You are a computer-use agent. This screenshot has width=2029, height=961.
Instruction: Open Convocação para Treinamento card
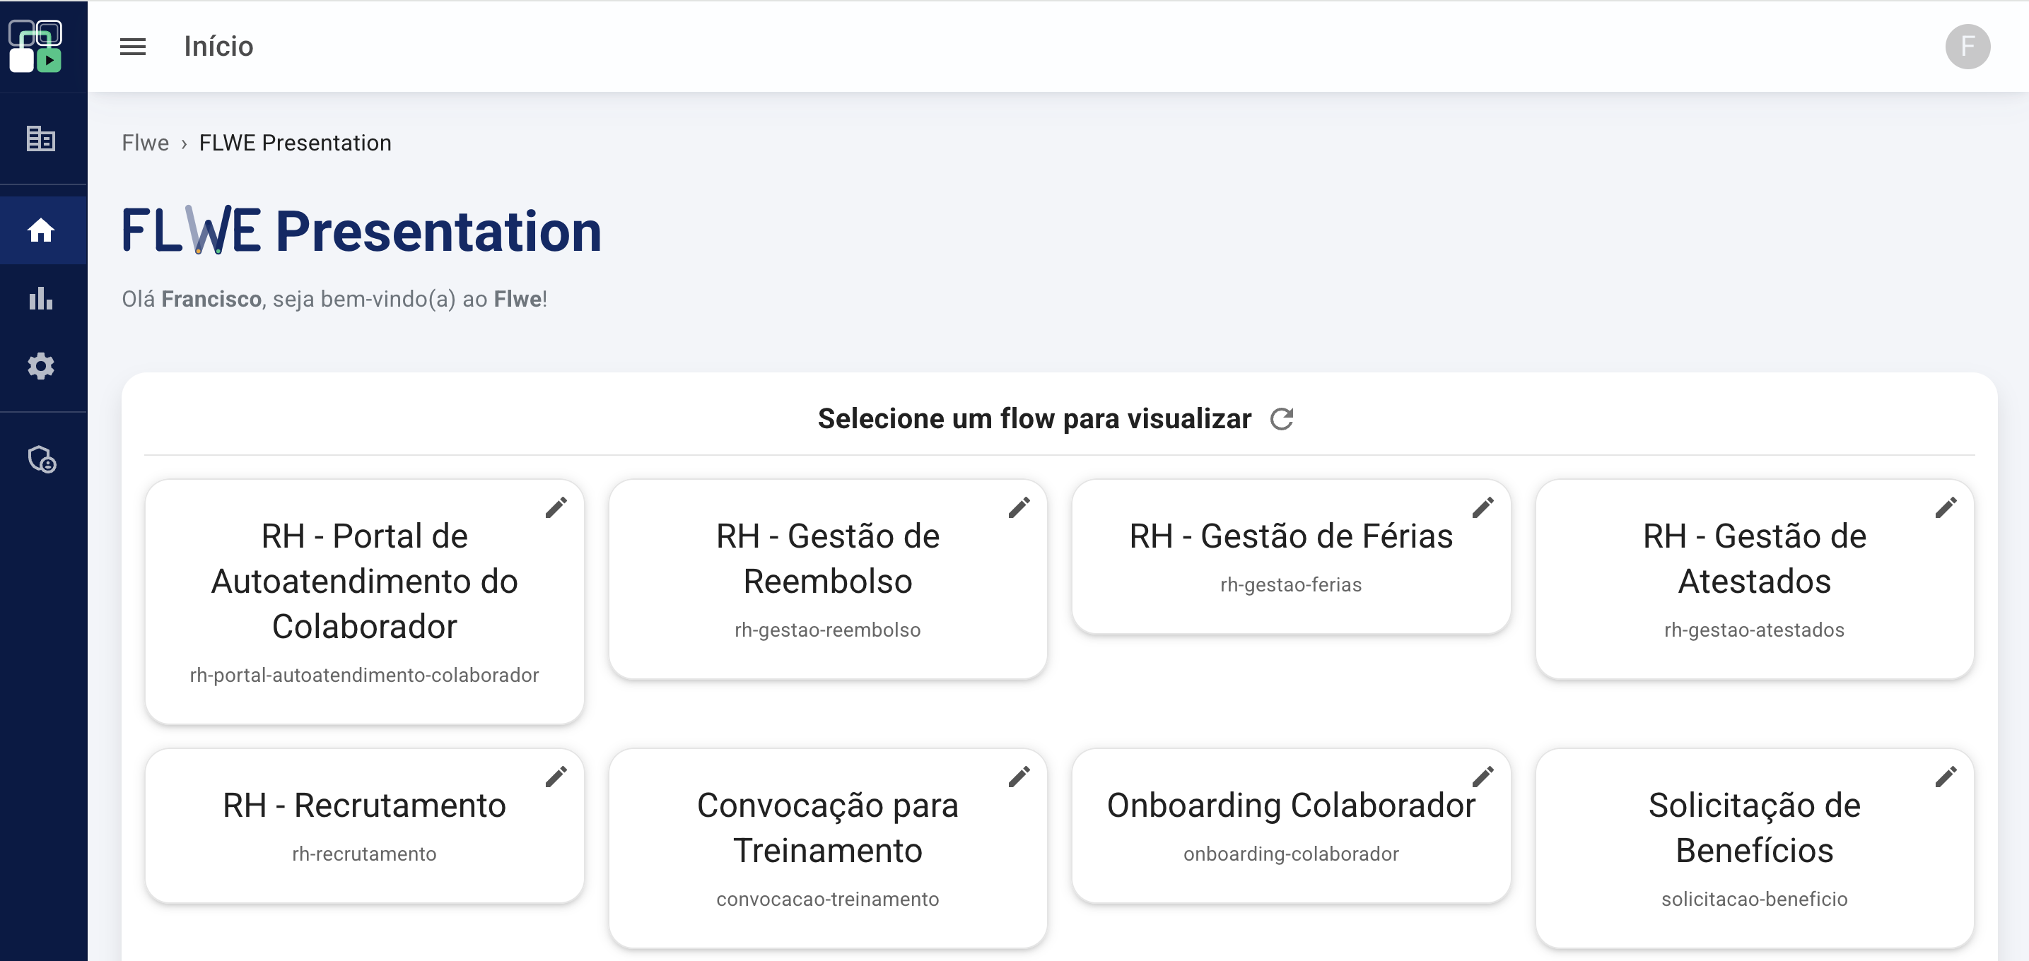[828, 849]
